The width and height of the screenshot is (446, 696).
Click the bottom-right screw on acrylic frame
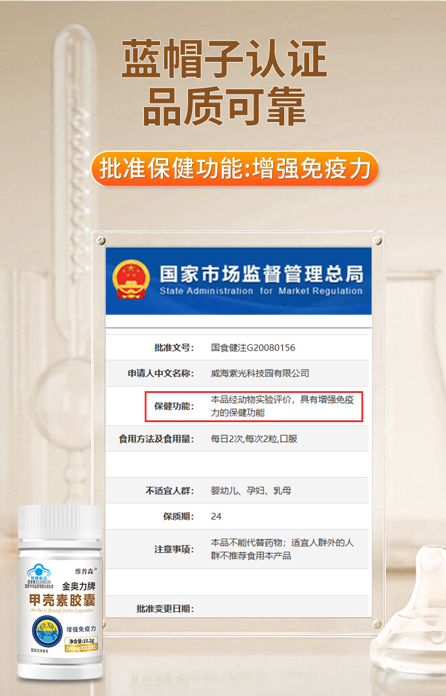click(x=377, y=624)
